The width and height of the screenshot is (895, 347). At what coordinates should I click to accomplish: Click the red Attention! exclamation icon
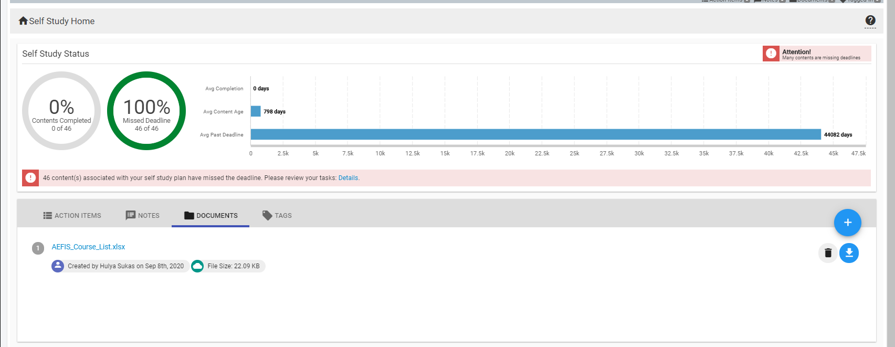tap(771, 54)
